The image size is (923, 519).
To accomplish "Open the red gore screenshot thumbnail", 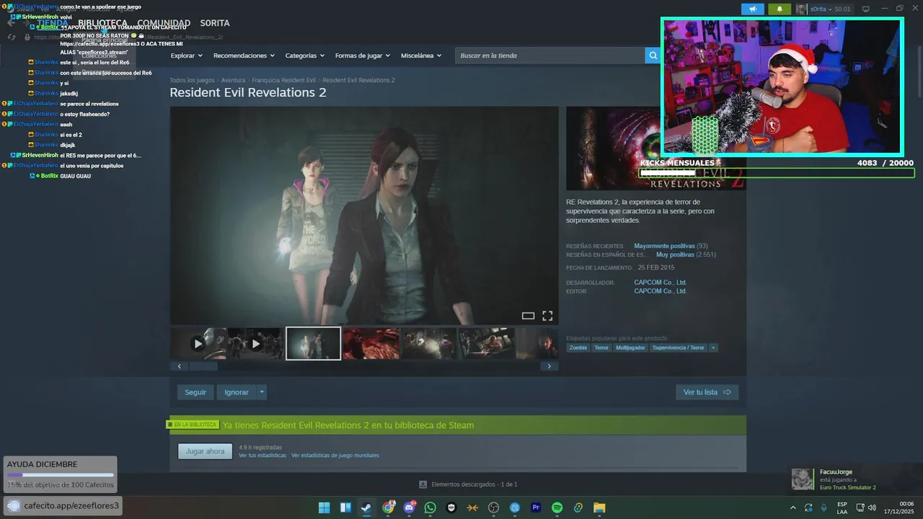I will click(x=371, y=344).
